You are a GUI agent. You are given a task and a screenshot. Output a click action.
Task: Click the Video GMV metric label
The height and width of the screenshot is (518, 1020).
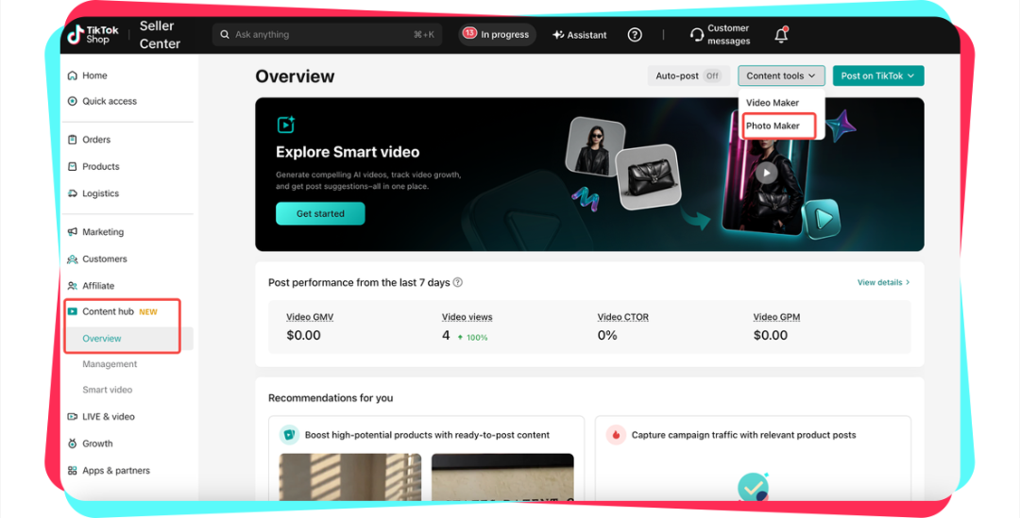(x=310, y=316)
